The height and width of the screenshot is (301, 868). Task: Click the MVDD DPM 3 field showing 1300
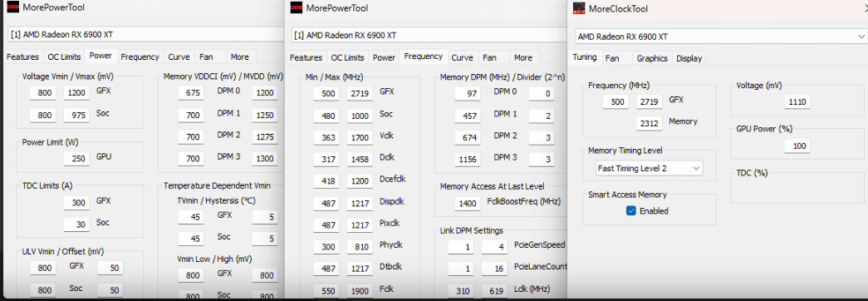(x=265, y=159)
